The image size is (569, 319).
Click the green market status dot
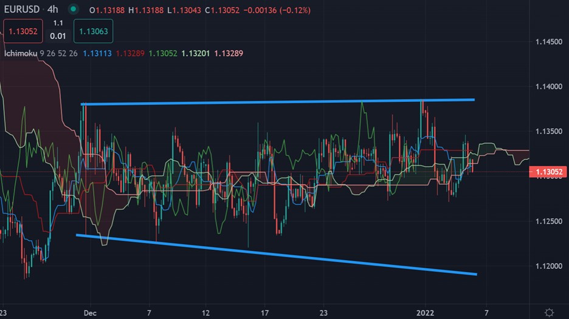(74, 10)
